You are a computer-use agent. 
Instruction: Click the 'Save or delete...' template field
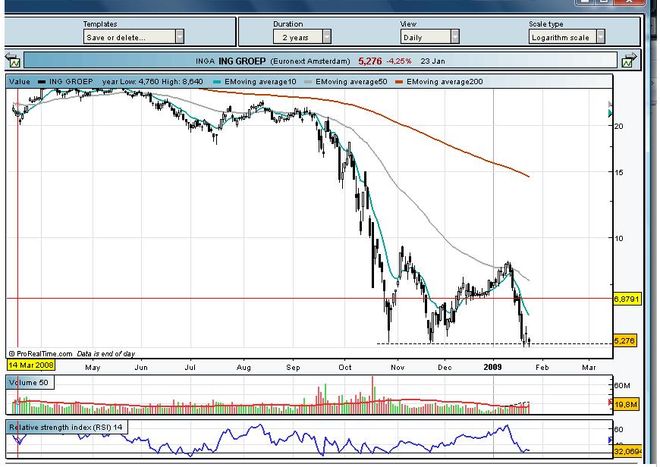pyautogui.click(x=129, y=37)
